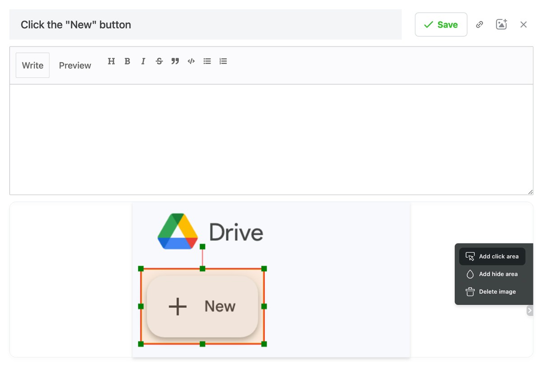Click the Heading formatting icon

(111, 61)
